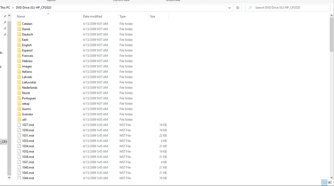Switch to Details view icon
334x186 pixels.
pyautogui.click(x=324, y=182)
